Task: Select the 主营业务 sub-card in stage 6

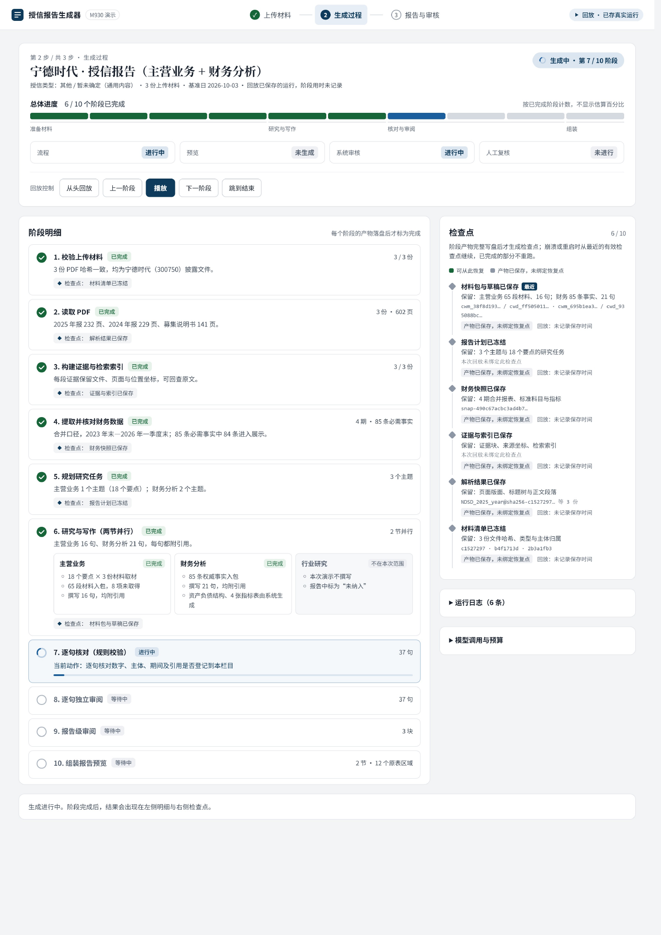Action: (112, 584)
